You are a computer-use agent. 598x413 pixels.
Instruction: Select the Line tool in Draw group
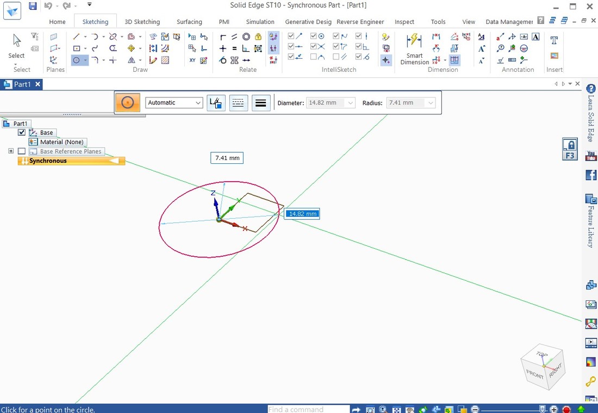click(77, 36)
